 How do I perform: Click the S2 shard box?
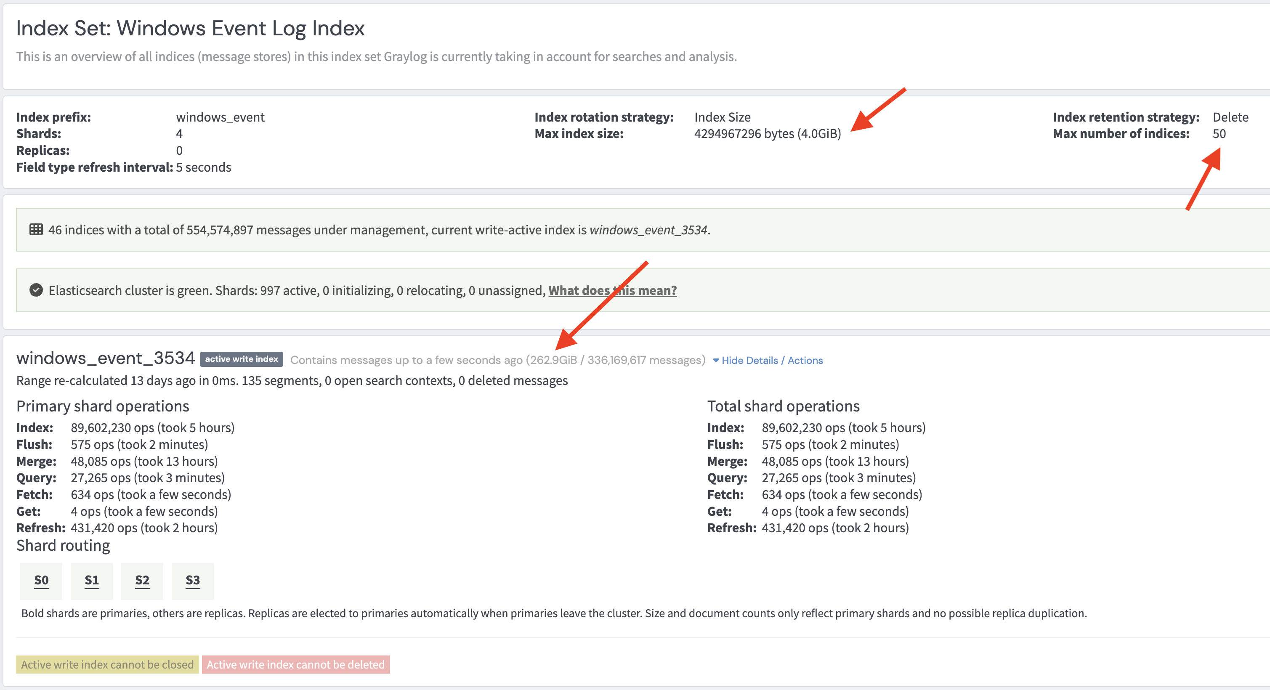point(142,581)
